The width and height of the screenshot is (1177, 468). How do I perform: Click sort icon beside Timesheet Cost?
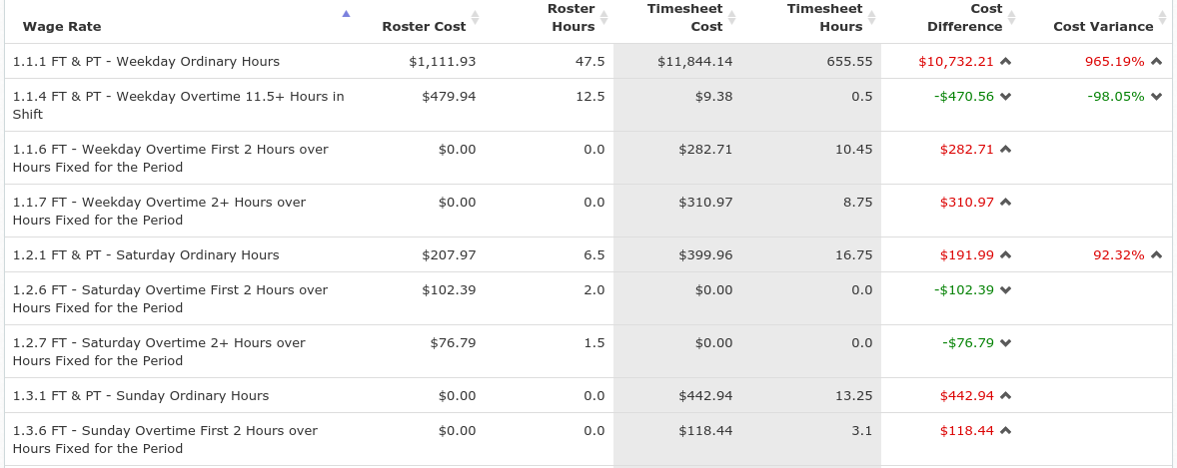coord(731,17)
